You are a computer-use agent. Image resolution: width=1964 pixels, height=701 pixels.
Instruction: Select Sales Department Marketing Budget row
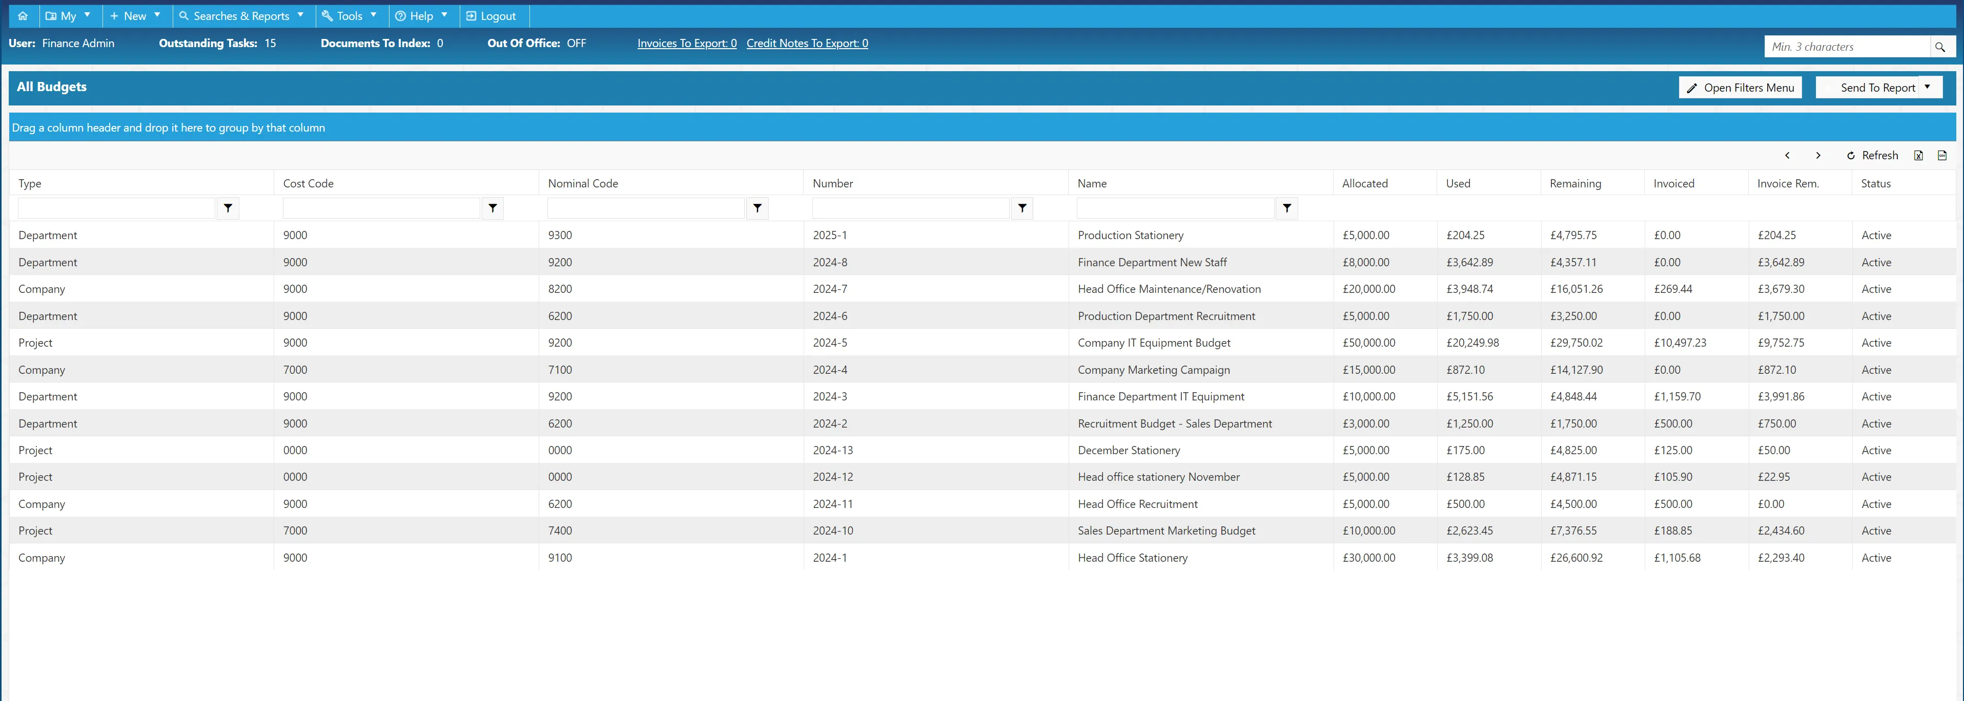click(x=982, y=530)
